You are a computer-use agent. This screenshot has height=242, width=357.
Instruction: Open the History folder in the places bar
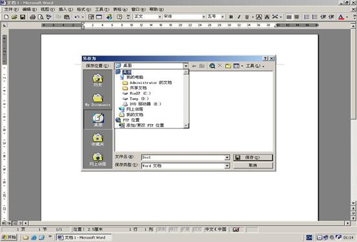click(x=97, y=80)
